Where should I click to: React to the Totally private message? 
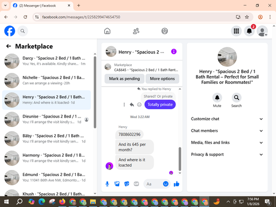pos(139,104)
